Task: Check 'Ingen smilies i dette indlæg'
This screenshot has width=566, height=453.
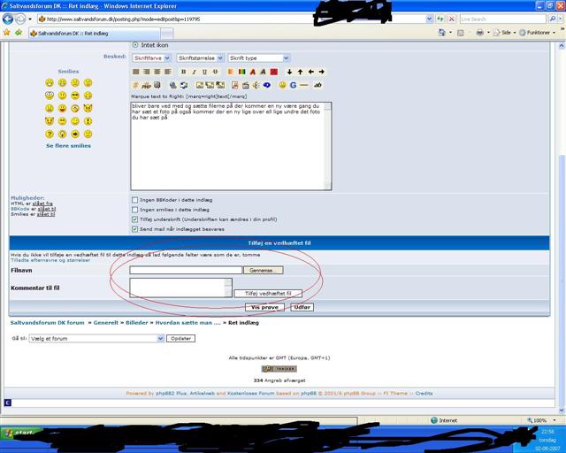Action: point(134,210)
